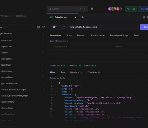The image size is (148, 128).
Task: Open more options for logoutUser
Action: [44, 47]
